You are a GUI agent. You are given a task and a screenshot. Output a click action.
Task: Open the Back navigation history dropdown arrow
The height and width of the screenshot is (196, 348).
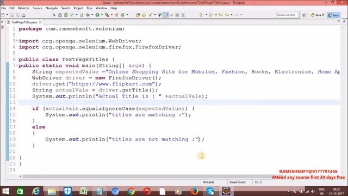pos(232,15)
